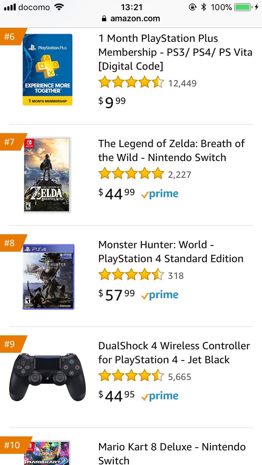Tap prime badge beside $44.99 price
This screenshot has width=262, height=465.
(160, 194)
